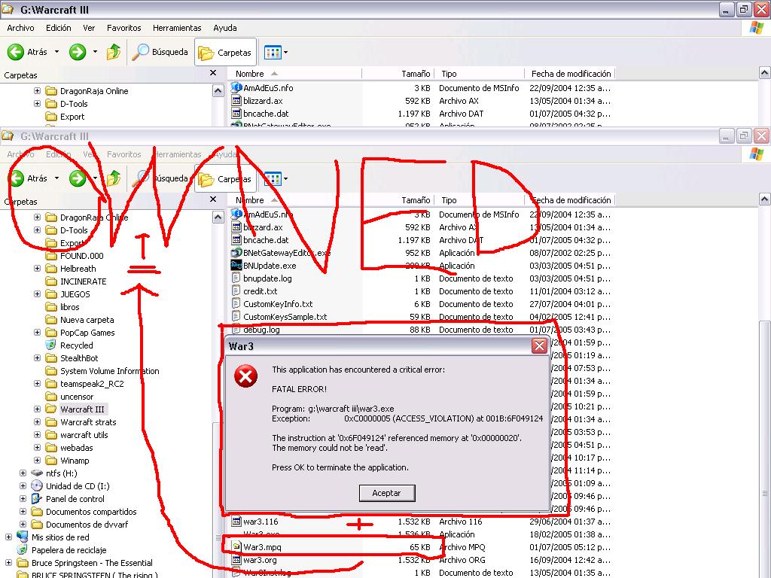The image size is (771, 578).
Task: Expand PopCap Games folder in tree
Action: click(38, 332)
